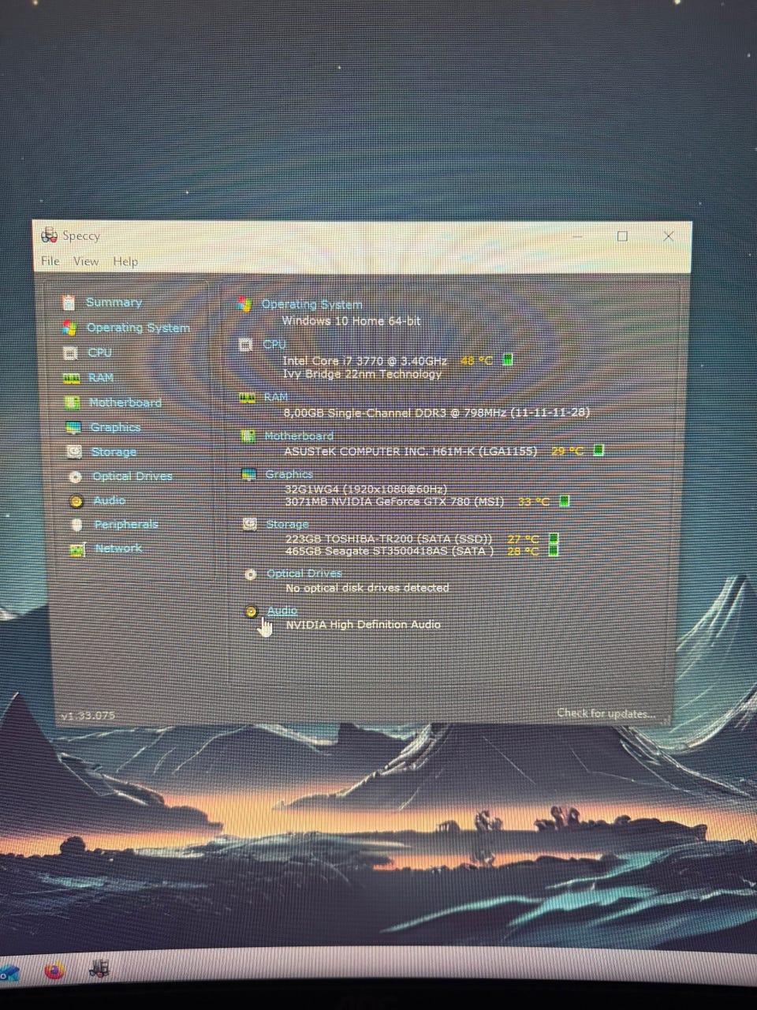The width and height of the screenshot is (757, 1010).
Task: Click the Motherboard heading link in summary
Action: [299, 436]
